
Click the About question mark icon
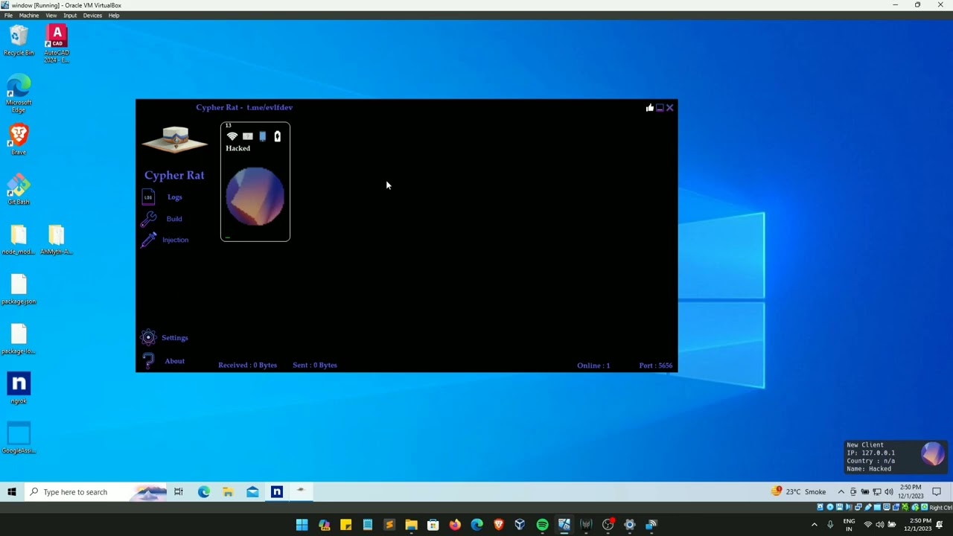[148, 361]
